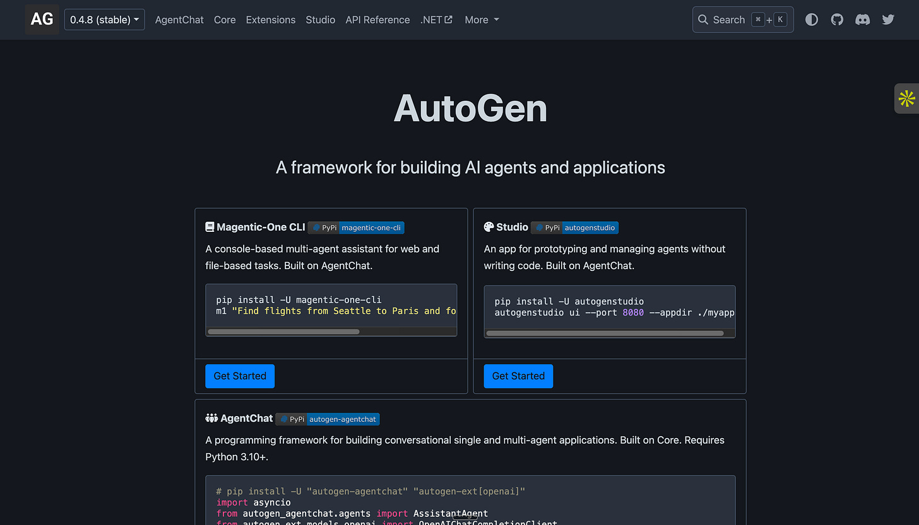Open the autogen-agentchat PyPi badge

point(328,418)
